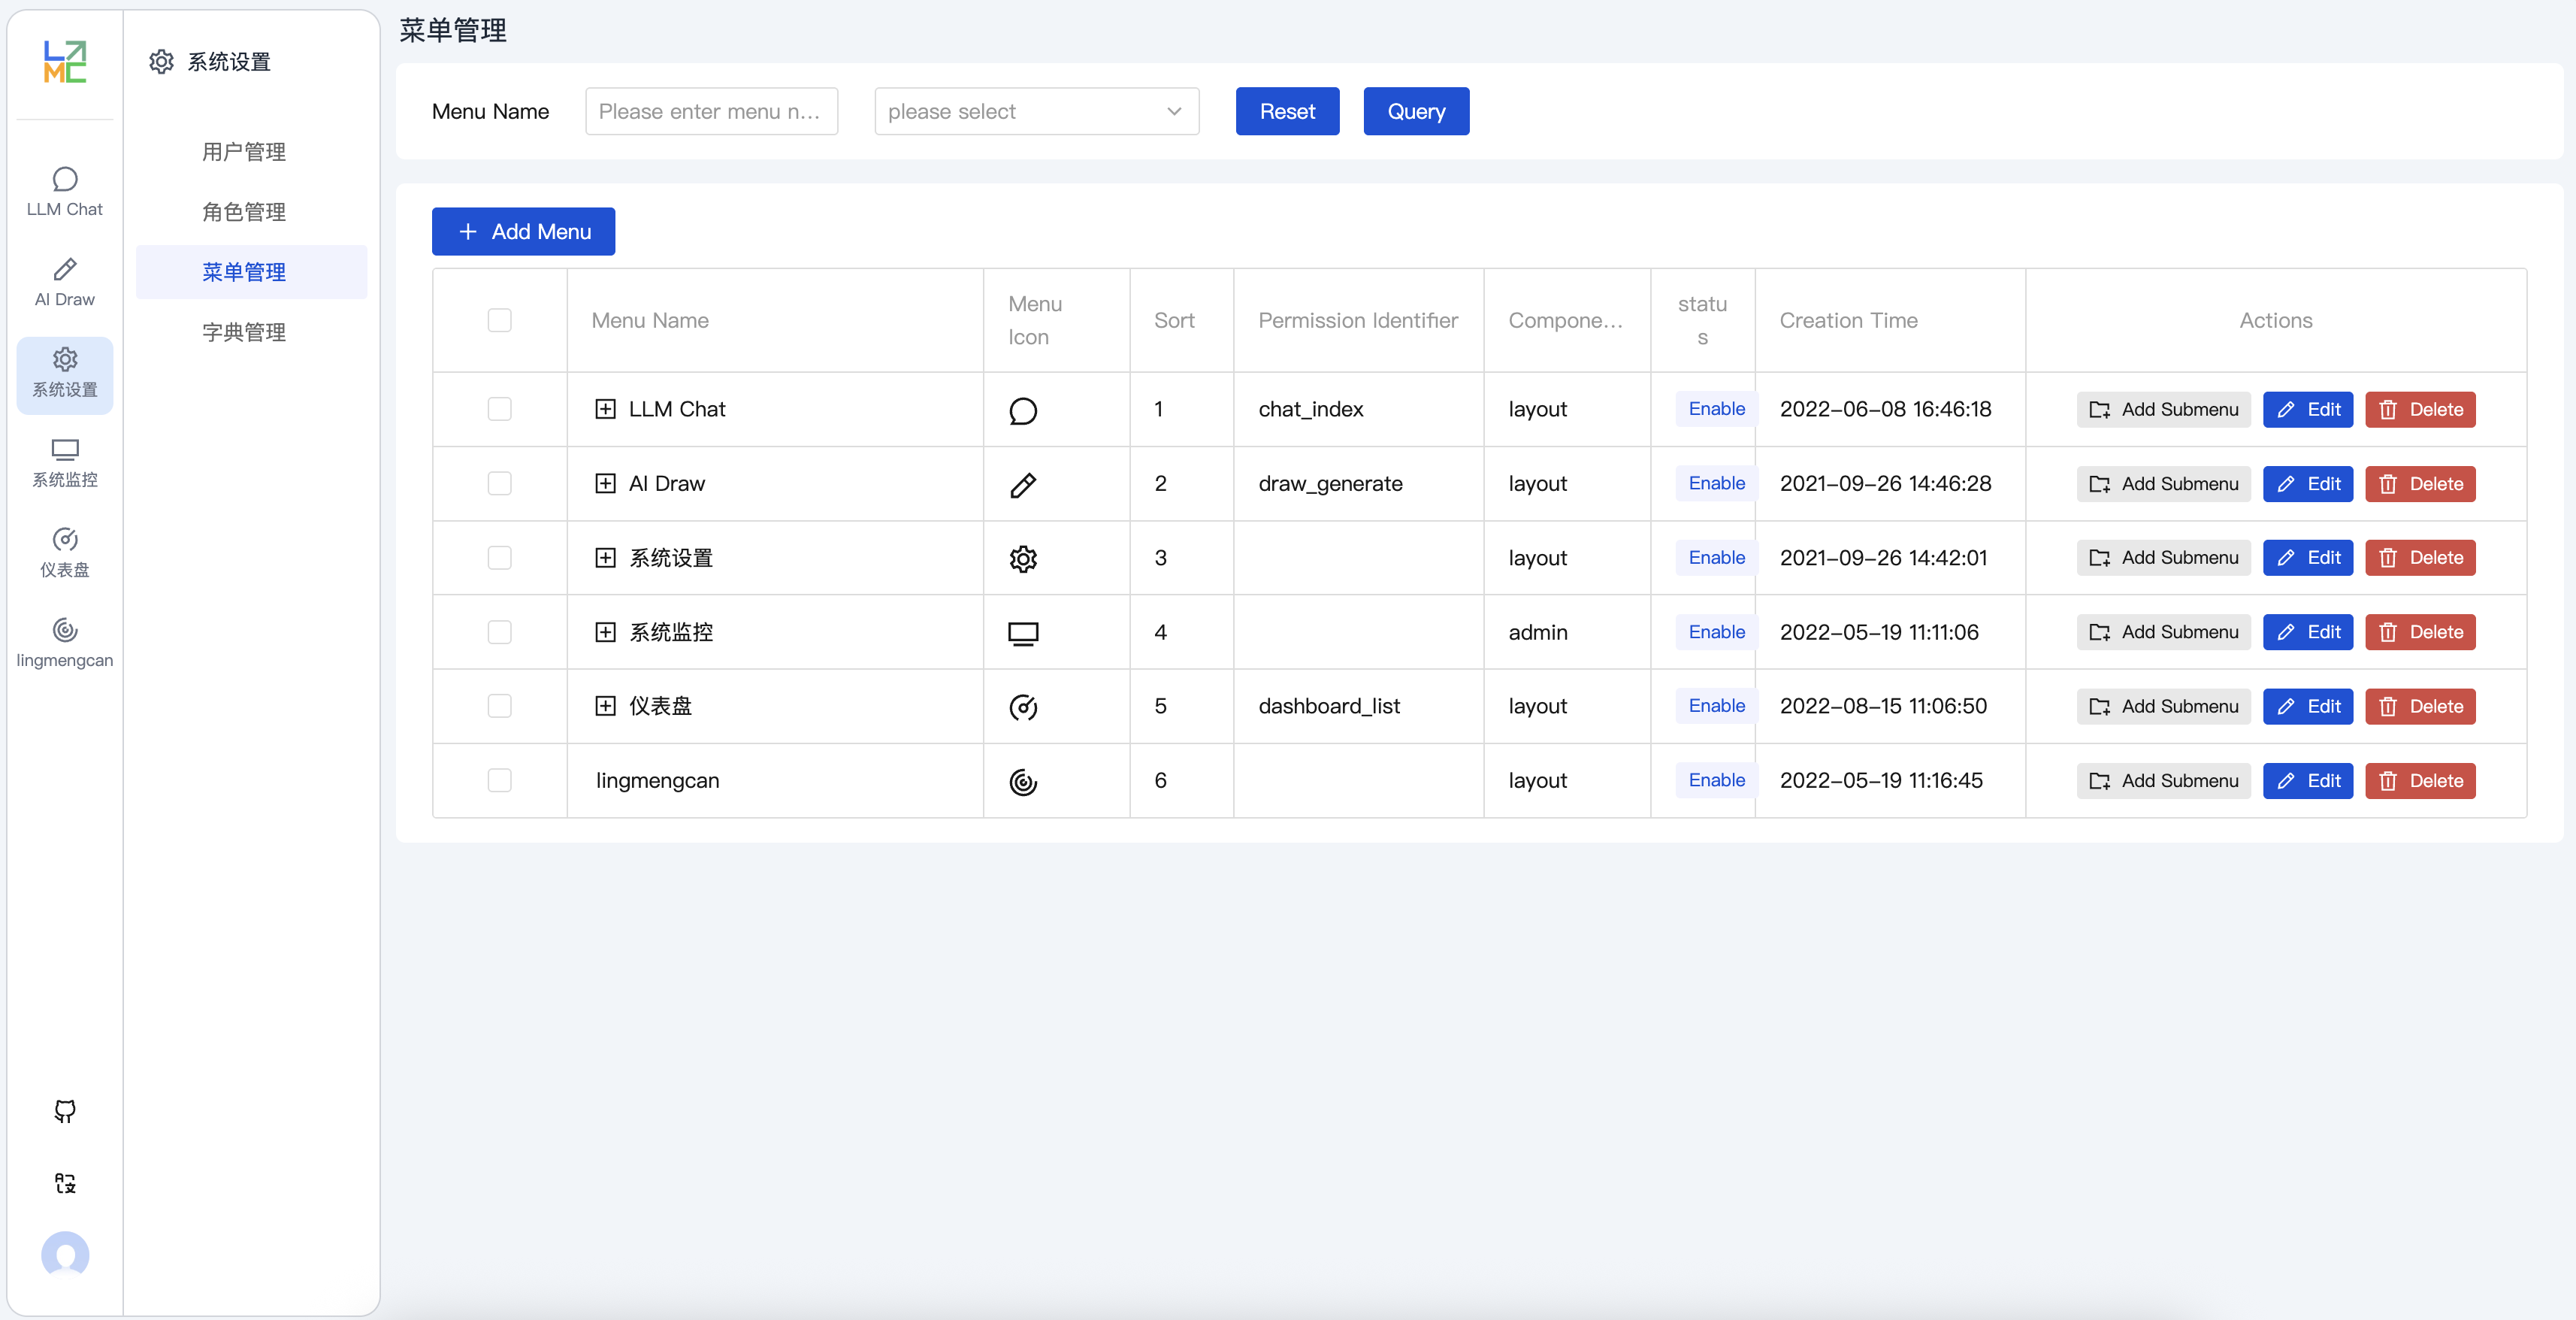Viewport: 2576px width, 1320px height.
Task: Click the Reset button
Action: 1287,111
